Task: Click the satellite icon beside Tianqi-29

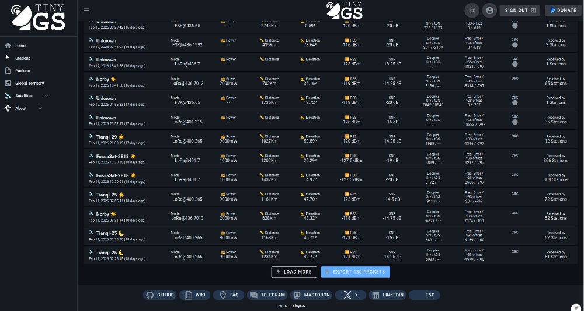Action: pyautogui.click(x=91, y=136)
